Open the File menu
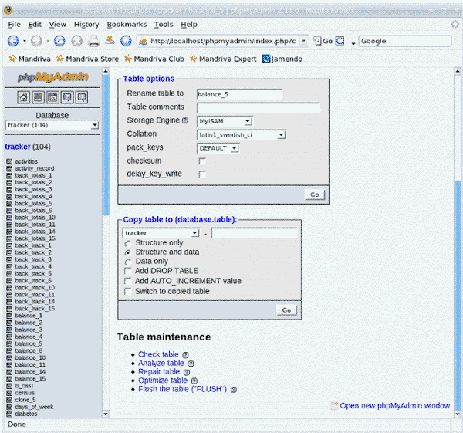 [14, 25]
